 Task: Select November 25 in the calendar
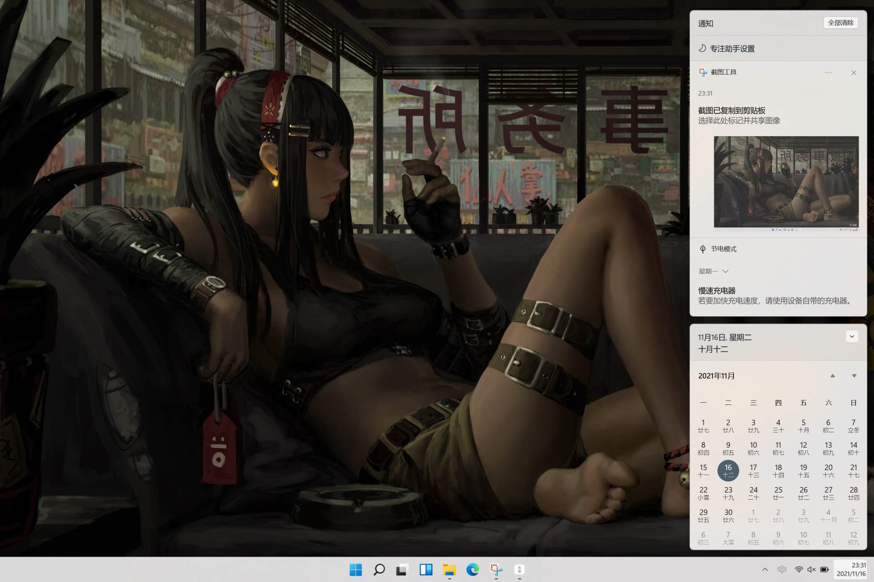(x=778, y=493)
